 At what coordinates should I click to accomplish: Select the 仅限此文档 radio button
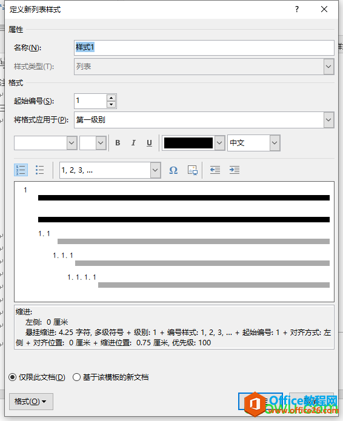pyautogui.click(x=12, y=377)
